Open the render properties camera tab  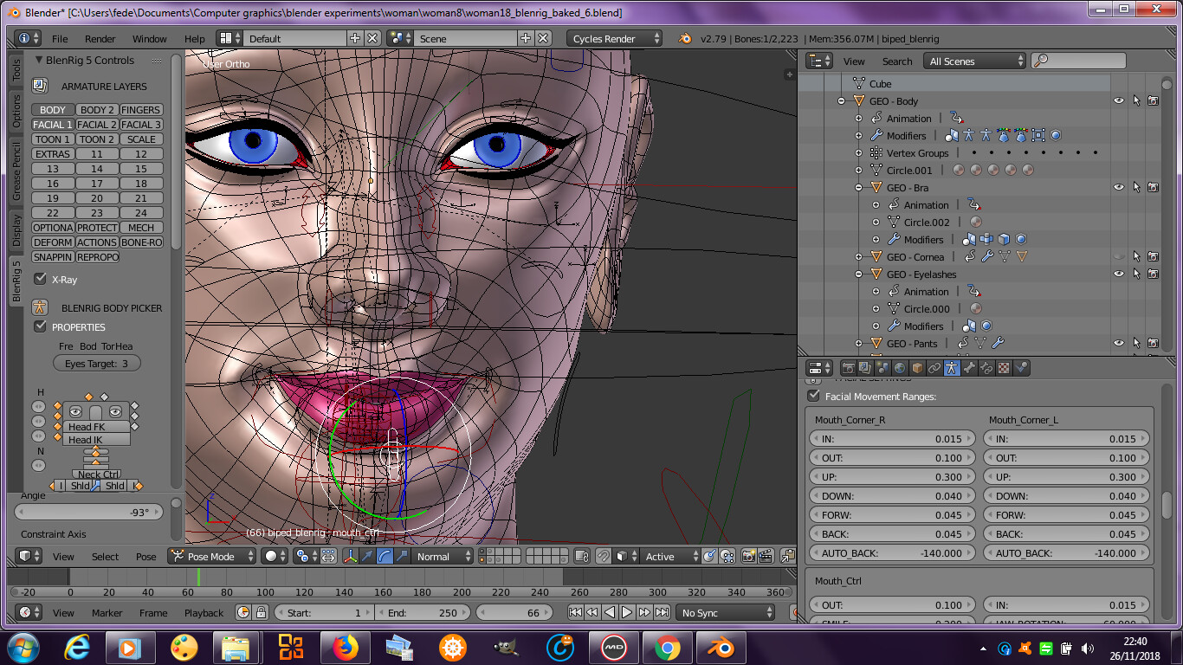coord(848,368)
